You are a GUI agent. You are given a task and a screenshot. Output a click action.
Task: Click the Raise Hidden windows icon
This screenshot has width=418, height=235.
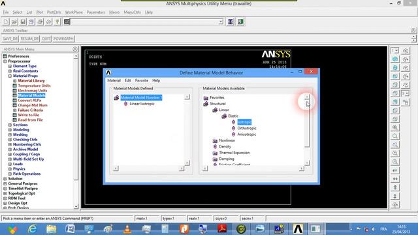[x=231, y=22]
